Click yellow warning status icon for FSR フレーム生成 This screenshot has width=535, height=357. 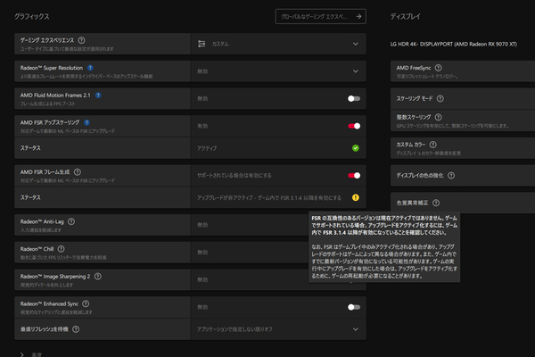[x=355, y=196]
